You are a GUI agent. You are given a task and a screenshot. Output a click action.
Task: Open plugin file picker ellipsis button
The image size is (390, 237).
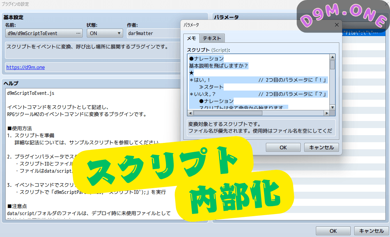tap(78, 33)
